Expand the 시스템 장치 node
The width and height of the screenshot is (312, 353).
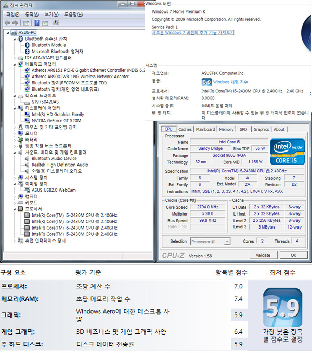coord(15,178)
